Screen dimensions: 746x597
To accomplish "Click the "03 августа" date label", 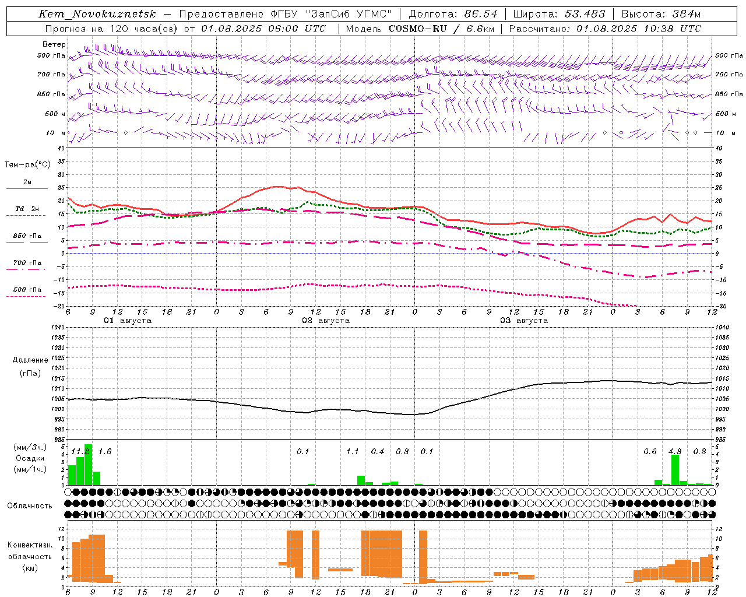I will click(524, 321).
